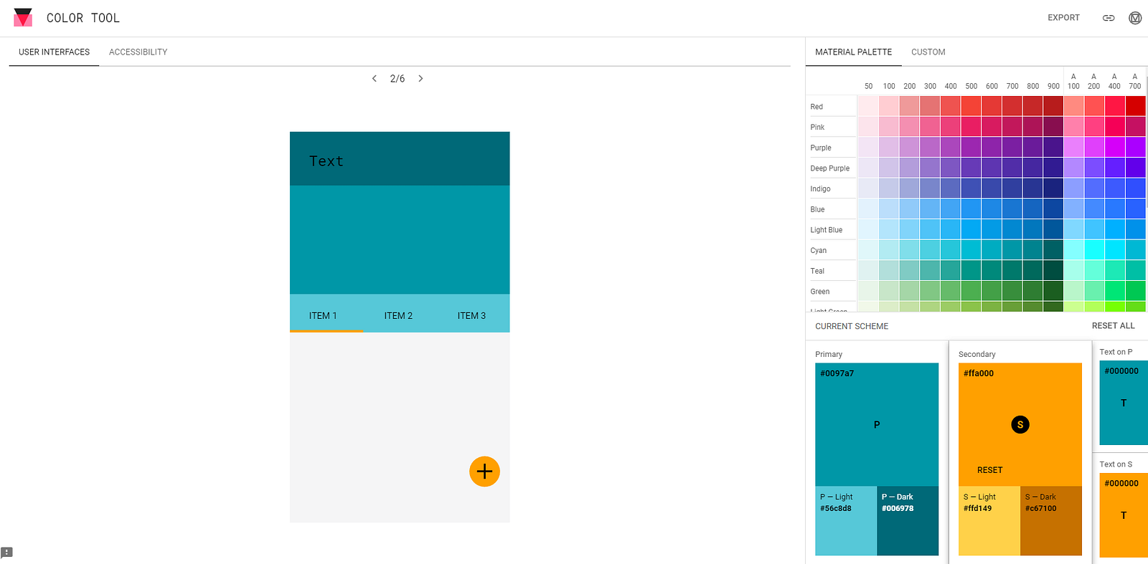1148x564 pixels.
Task: Pick the Blue 600 swatch
Action: click(x=992, y=209)
